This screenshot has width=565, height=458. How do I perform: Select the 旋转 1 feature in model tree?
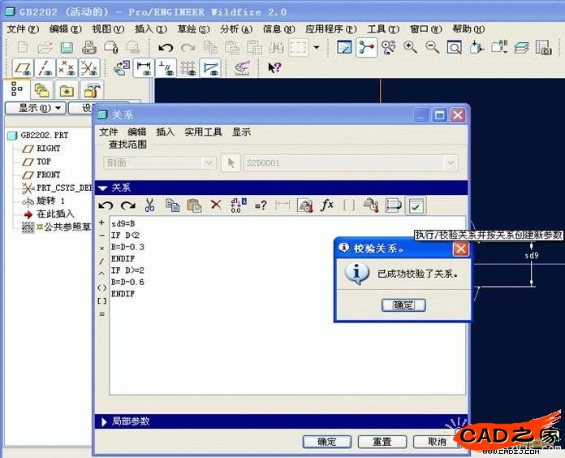pyautogui.click(x=50, y=200)
